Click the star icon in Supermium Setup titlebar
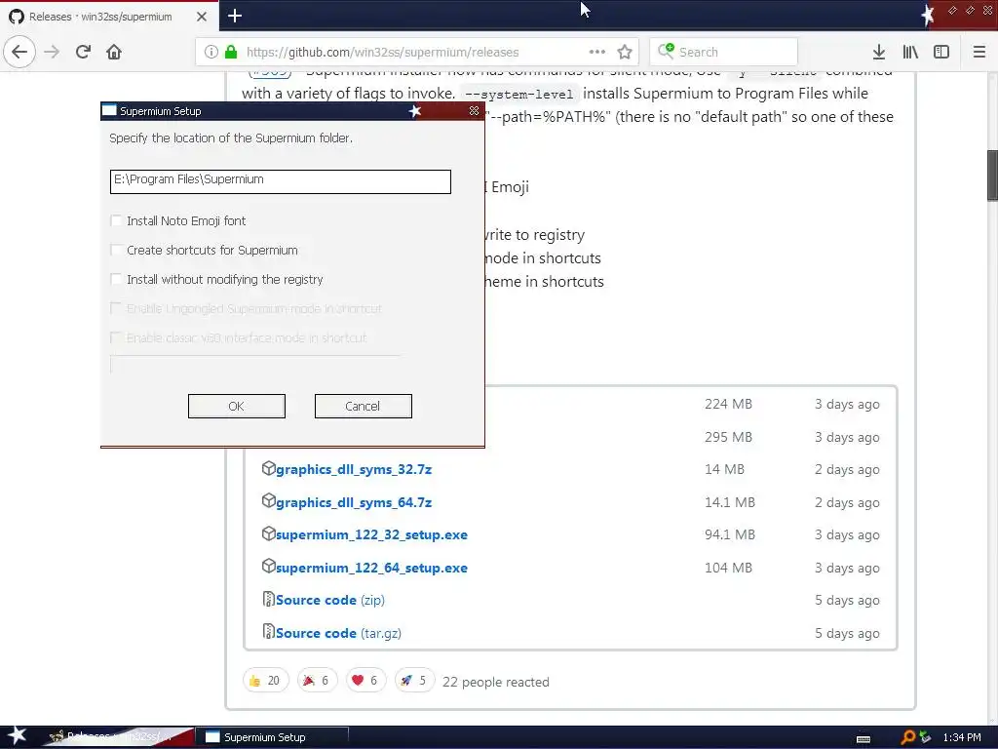The width and height of the screenshot is (998, 749). point(415,111)
